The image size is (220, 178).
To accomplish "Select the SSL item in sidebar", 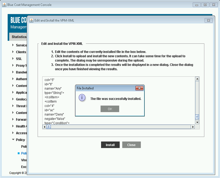I will click(19, 59).
